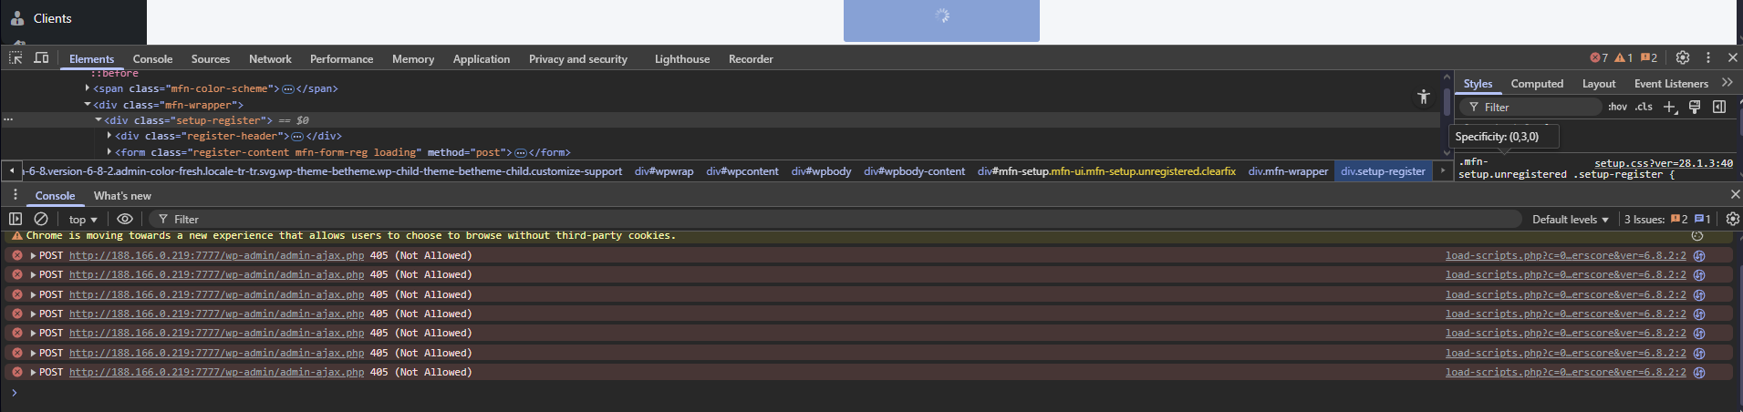The width and height of the screenshot is (1743, 412).
Task: Click the new style rule plus icon
Action: 1670,108
